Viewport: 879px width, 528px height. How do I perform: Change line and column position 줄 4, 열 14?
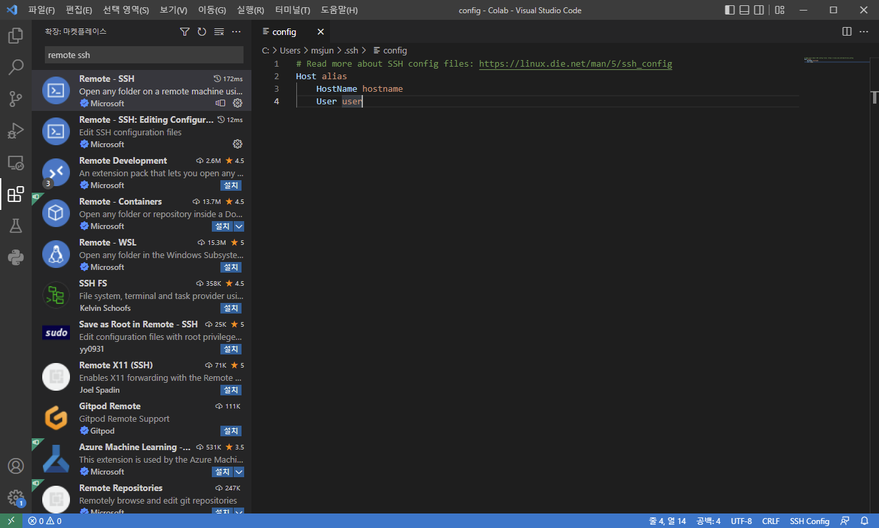(667, 521)
